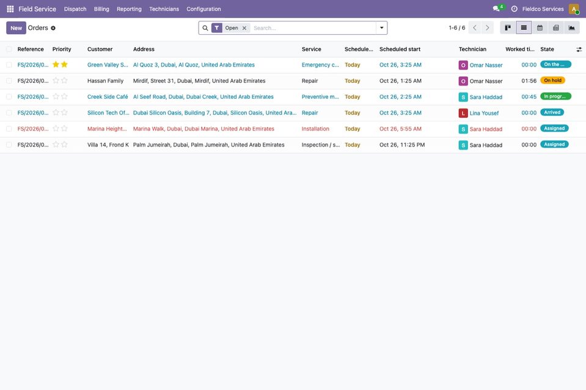586x390 pixels.
Task: Open the Orders gear settings menu
Action: (53, 28)
